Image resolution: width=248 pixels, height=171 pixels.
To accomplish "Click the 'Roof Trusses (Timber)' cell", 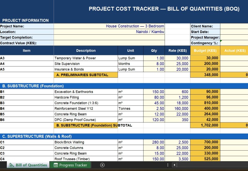I will 86,159.
